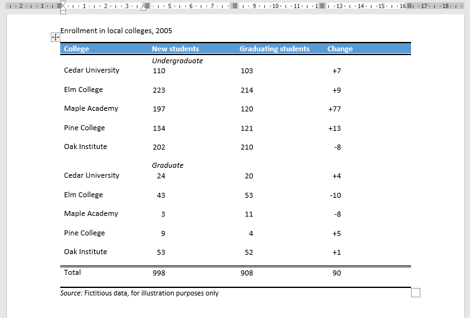Click the '-10' change value
This screenshot has height=318, width=470.
[336, 196]
